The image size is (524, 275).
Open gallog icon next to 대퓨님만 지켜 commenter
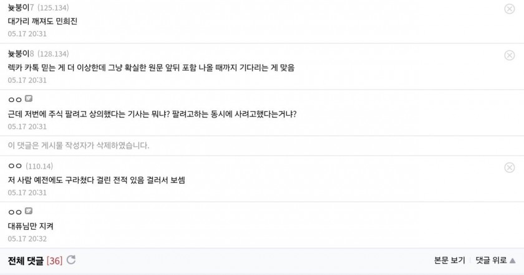tap(29, 211)
